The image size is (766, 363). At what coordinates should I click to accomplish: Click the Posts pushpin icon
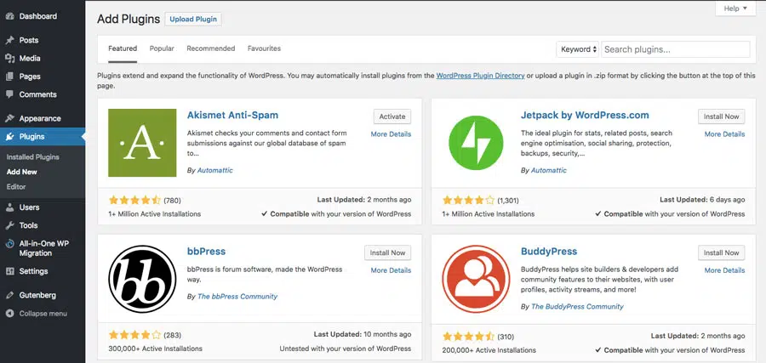9,40
